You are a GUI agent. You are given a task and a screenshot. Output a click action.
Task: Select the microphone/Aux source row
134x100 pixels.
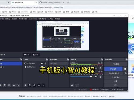(x=35, y=67)
